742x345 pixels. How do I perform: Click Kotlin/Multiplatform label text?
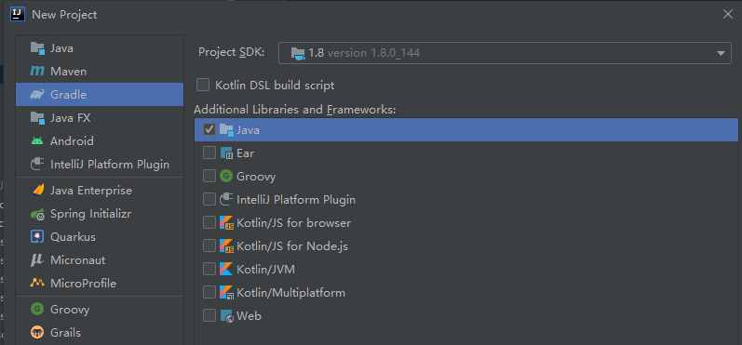tap(291, 293)
